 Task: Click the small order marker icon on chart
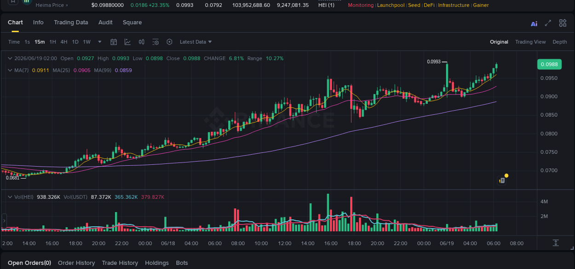point(502,181)
